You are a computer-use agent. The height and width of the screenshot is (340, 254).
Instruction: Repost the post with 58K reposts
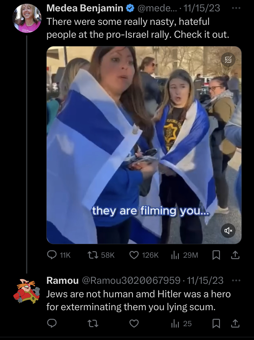point(101,255)
